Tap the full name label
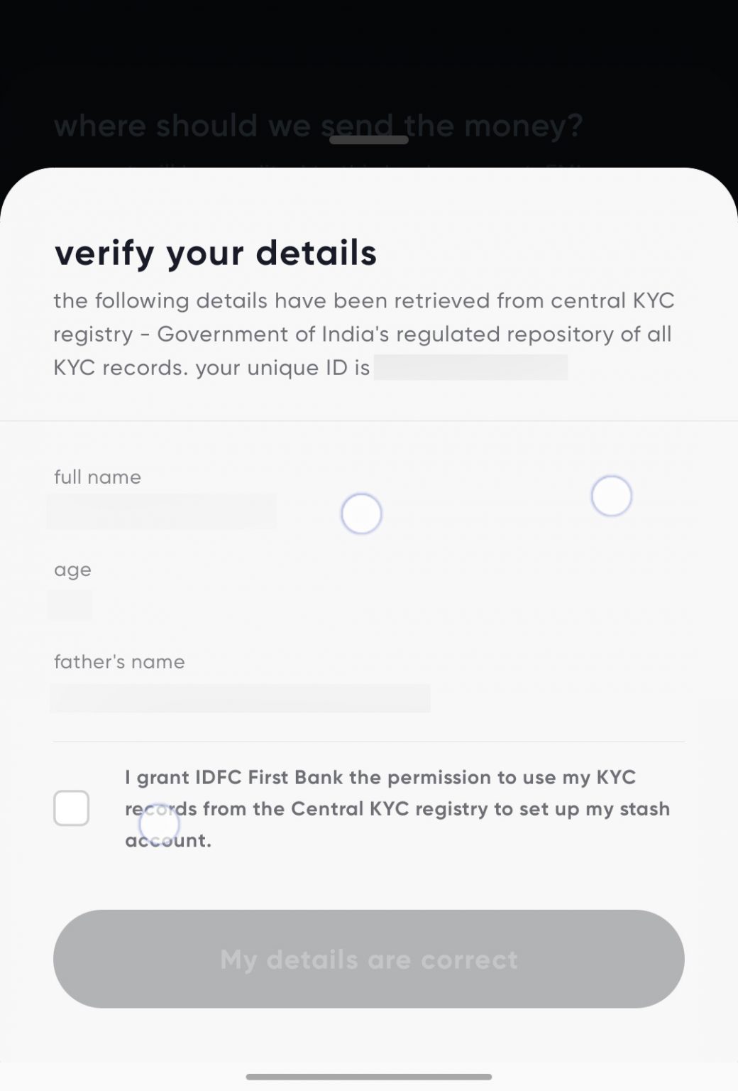Image resolution: width=738 pixels, height=1091 pixels. click(x=97, y=477)
